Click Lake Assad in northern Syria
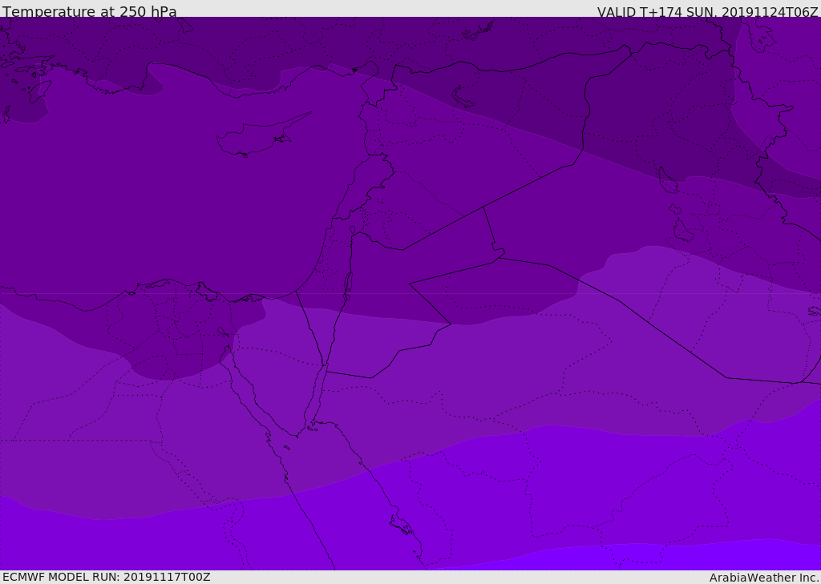821x584 pixels. (463, 98)
